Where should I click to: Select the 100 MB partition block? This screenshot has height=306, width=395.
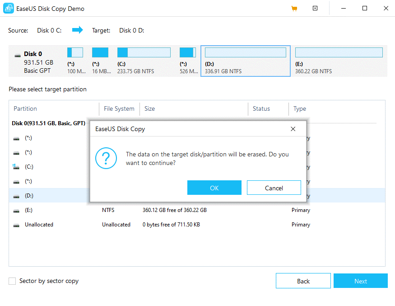pos(76,61)
